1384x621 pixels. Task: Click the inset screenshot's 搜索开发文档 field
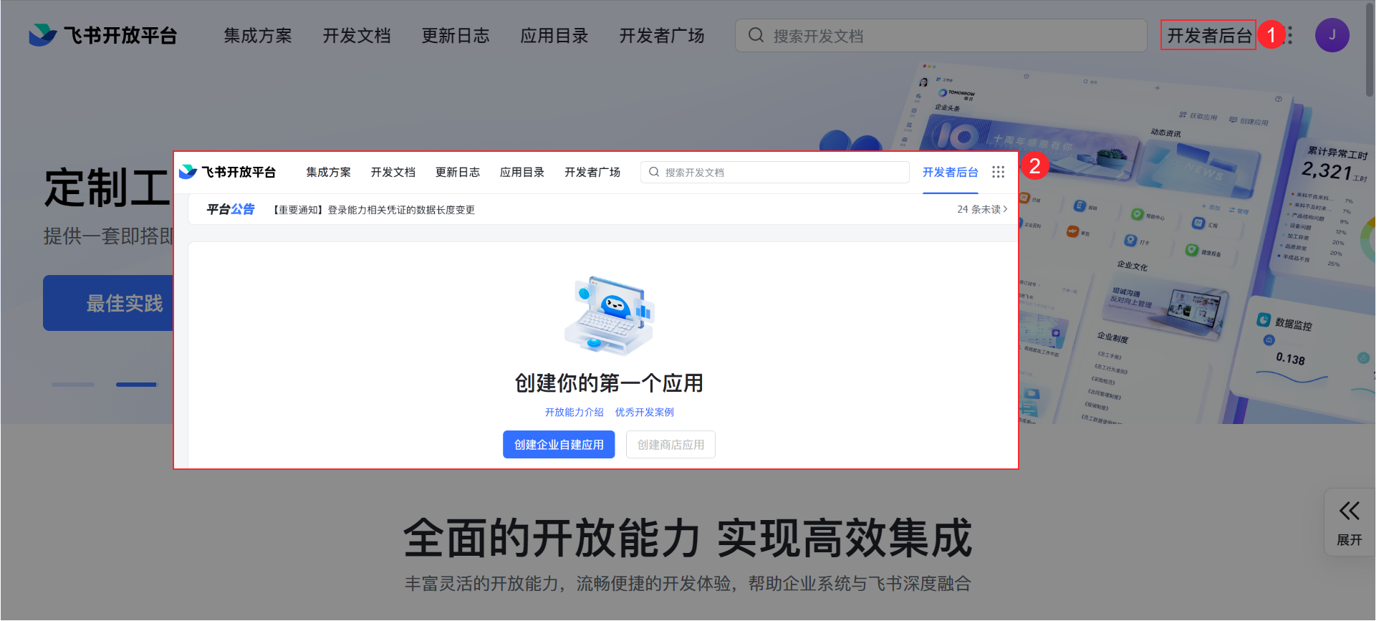pos(775,172)
